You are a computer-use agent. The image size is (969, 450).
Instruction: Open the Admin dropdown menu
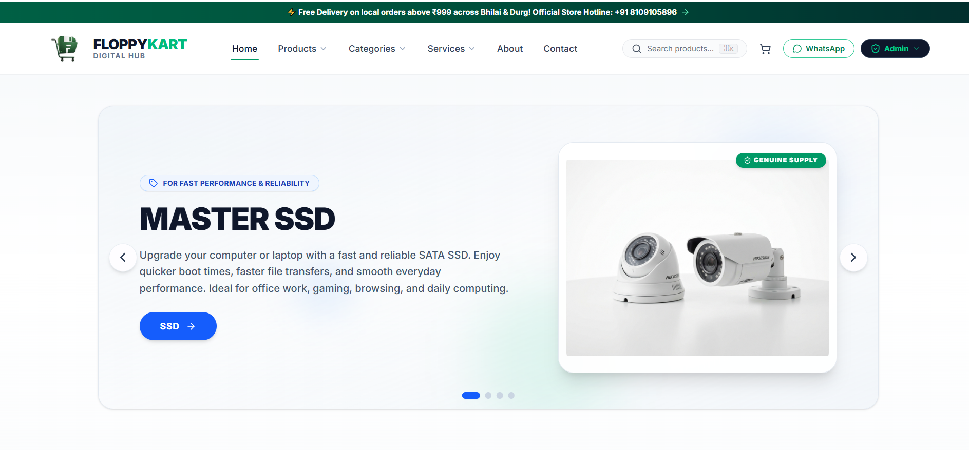[895, 49]
